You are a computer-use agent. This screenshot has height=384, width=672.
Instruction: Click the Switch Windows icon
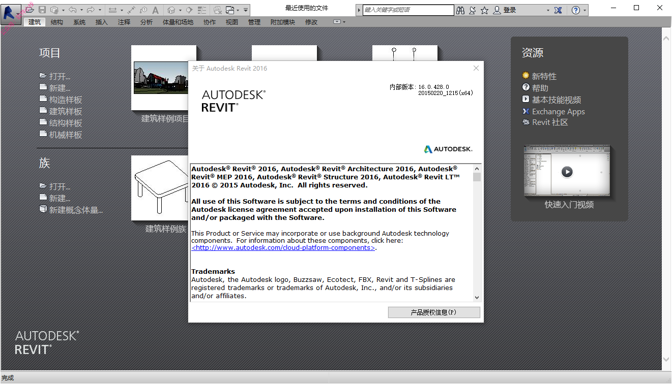(230, 10)
